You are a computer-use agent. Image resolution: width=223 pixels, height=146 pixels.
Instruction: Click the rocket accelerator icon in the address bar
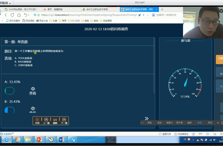139,15
